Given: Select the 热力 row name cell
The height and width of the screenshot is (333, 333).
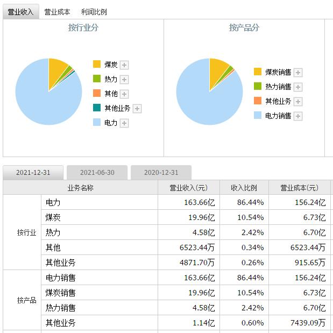Looking at the screenshot, I should pyautogui.click(x=100, y=232).
